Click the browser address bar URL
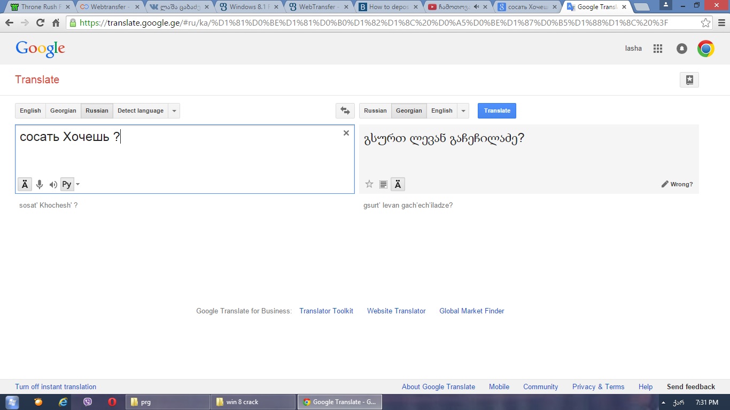 pos(374,23)
